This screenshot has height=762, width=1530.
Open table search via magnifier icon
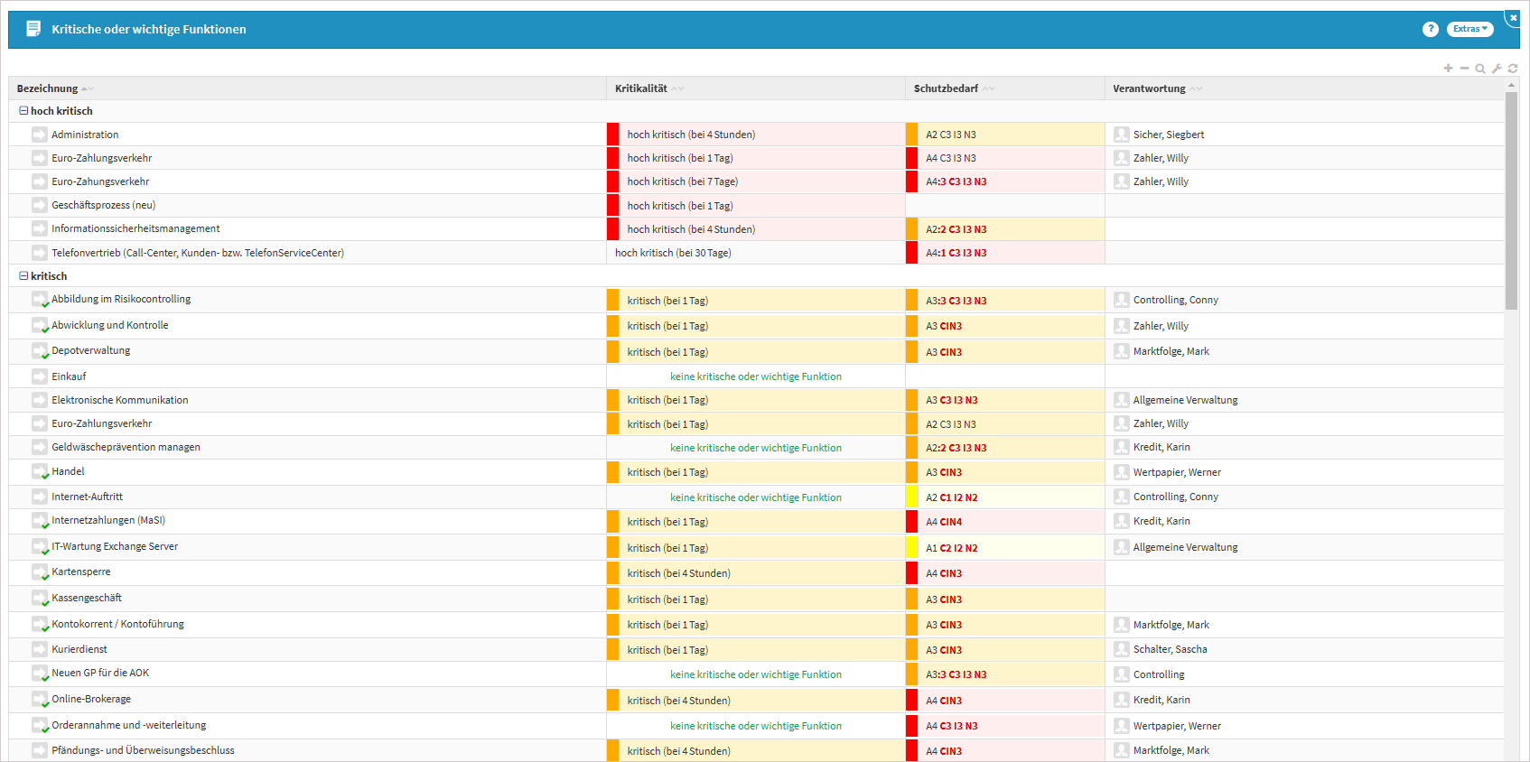(x=1480, y=69)
